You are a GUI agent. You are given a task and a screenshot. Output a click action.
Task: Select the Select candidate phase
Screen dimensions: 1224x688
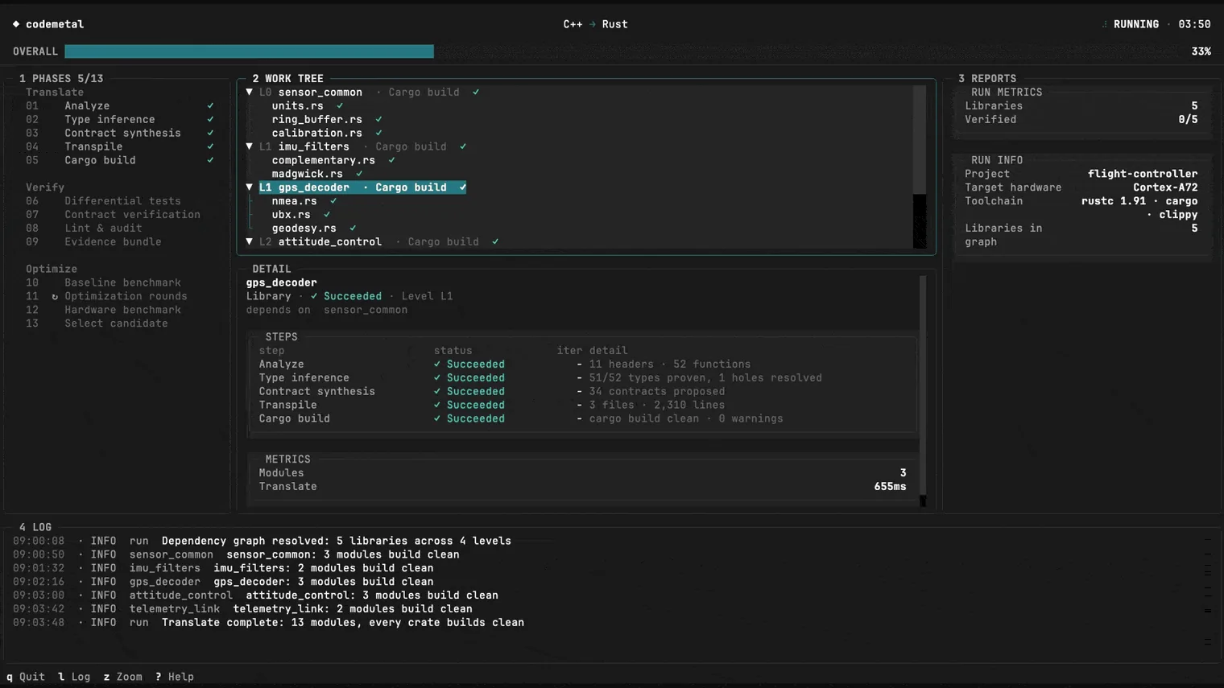(116, 324)
